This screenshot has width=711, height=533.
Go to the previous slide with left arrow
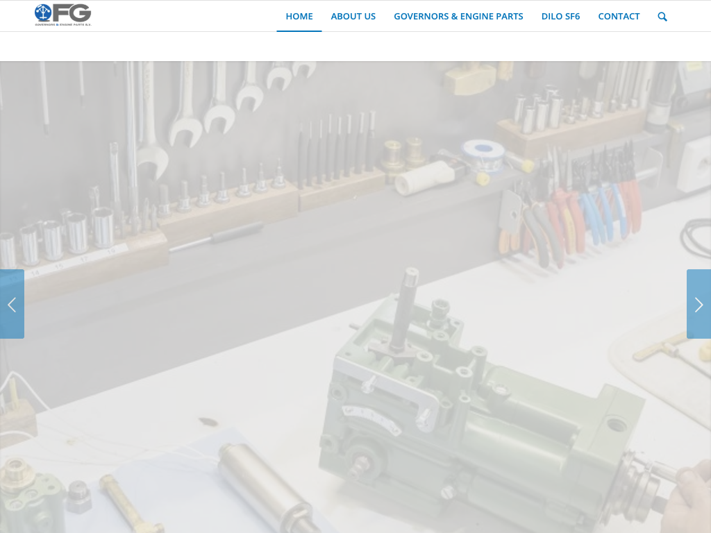[12, 304]
